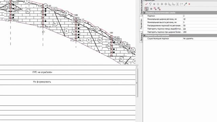Open the 'Проекты и слои' vertical tab
The width and height of the screenshot is (217, 122).
pyautogui.click(x=141, y=7)
